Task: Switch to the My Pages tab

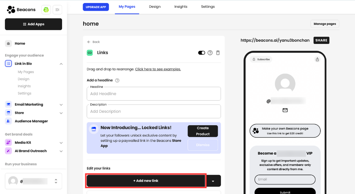Action: coord(127,7)
